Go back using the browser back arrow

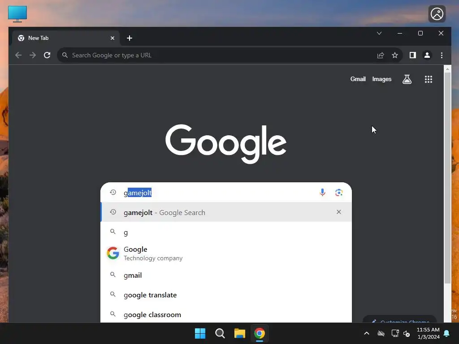coord(18,55)
